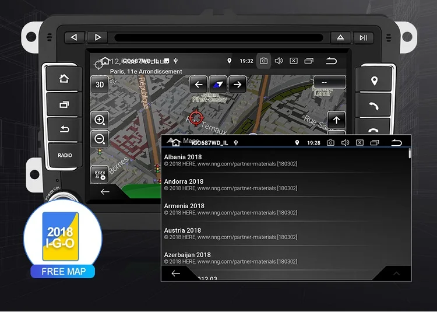The width and height of the screenshot is (437, 312).
Task: Select the Albania 2018 map entry
Action: [286, 160]
